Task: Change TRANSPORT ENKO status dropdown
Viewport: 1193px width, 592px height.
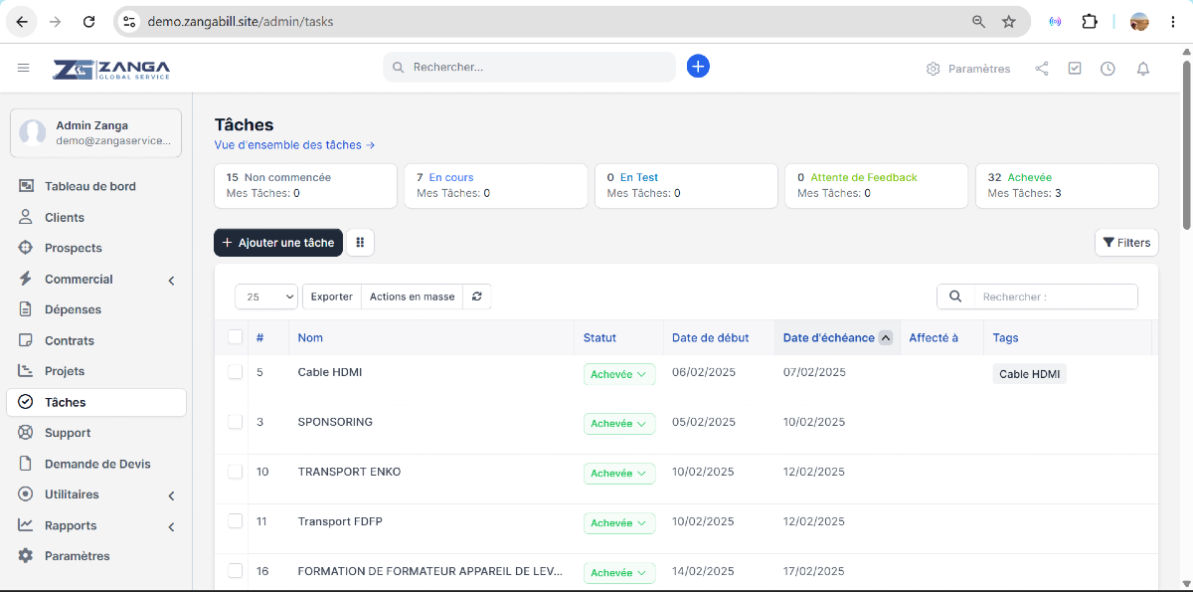Action: coord(619,474)
